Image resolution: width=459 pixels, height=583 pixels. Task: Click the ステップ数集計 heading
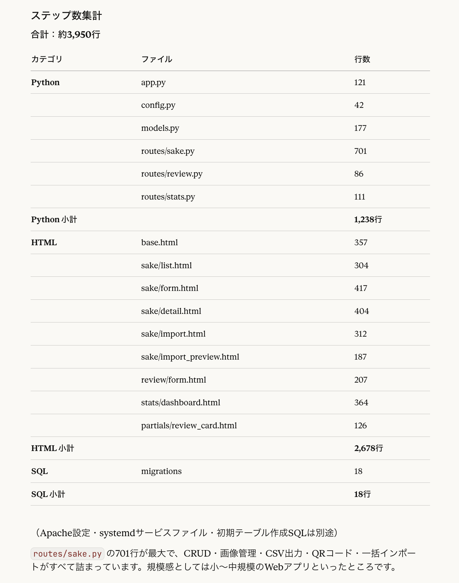pos(66,16)
